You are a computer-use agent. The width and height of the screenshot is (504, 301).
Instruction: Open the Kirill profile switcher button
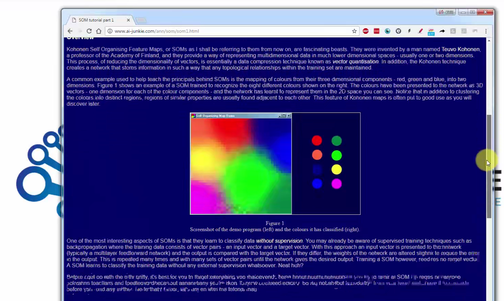pyautogui.click(x=446, y=12)
